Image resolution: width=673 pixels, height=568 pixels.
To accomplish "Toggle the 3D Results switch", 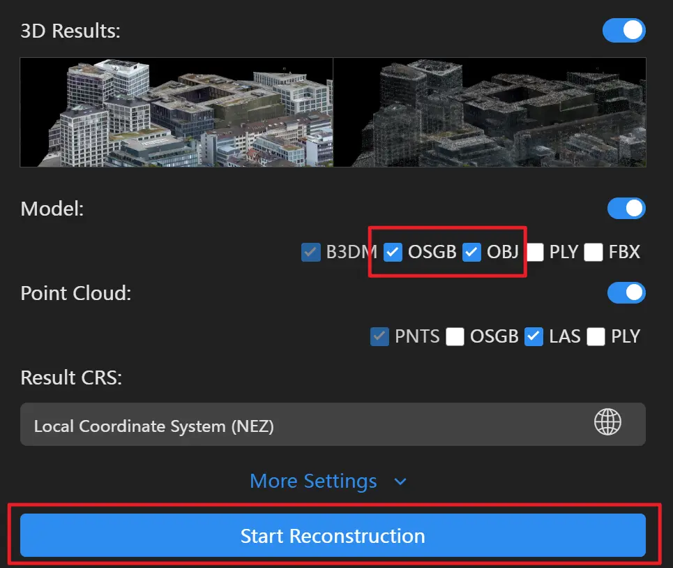I will 626,31.
